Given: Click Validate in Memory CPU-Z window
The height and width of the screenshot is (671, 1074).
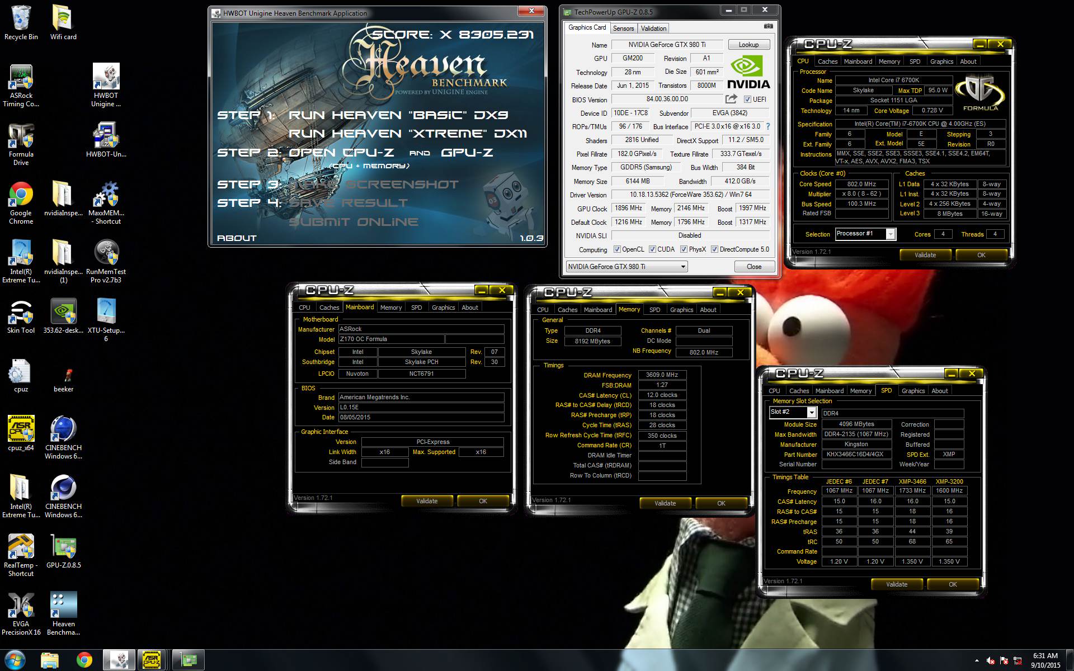Looking at the screenshot, I should (665, 503).
